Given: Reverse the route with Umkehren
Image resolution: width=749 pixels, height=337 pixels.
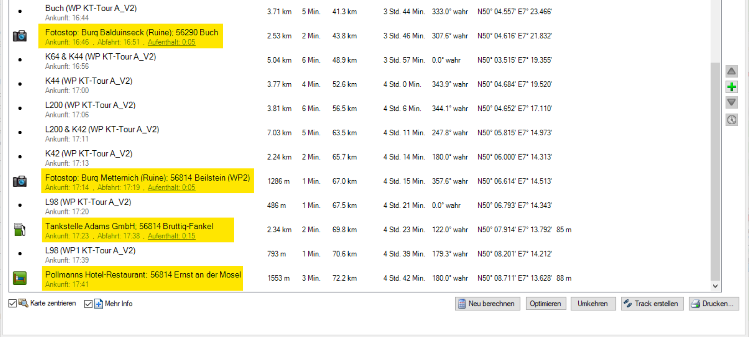Looking at the screenshot, I should [x=592, y=303].
